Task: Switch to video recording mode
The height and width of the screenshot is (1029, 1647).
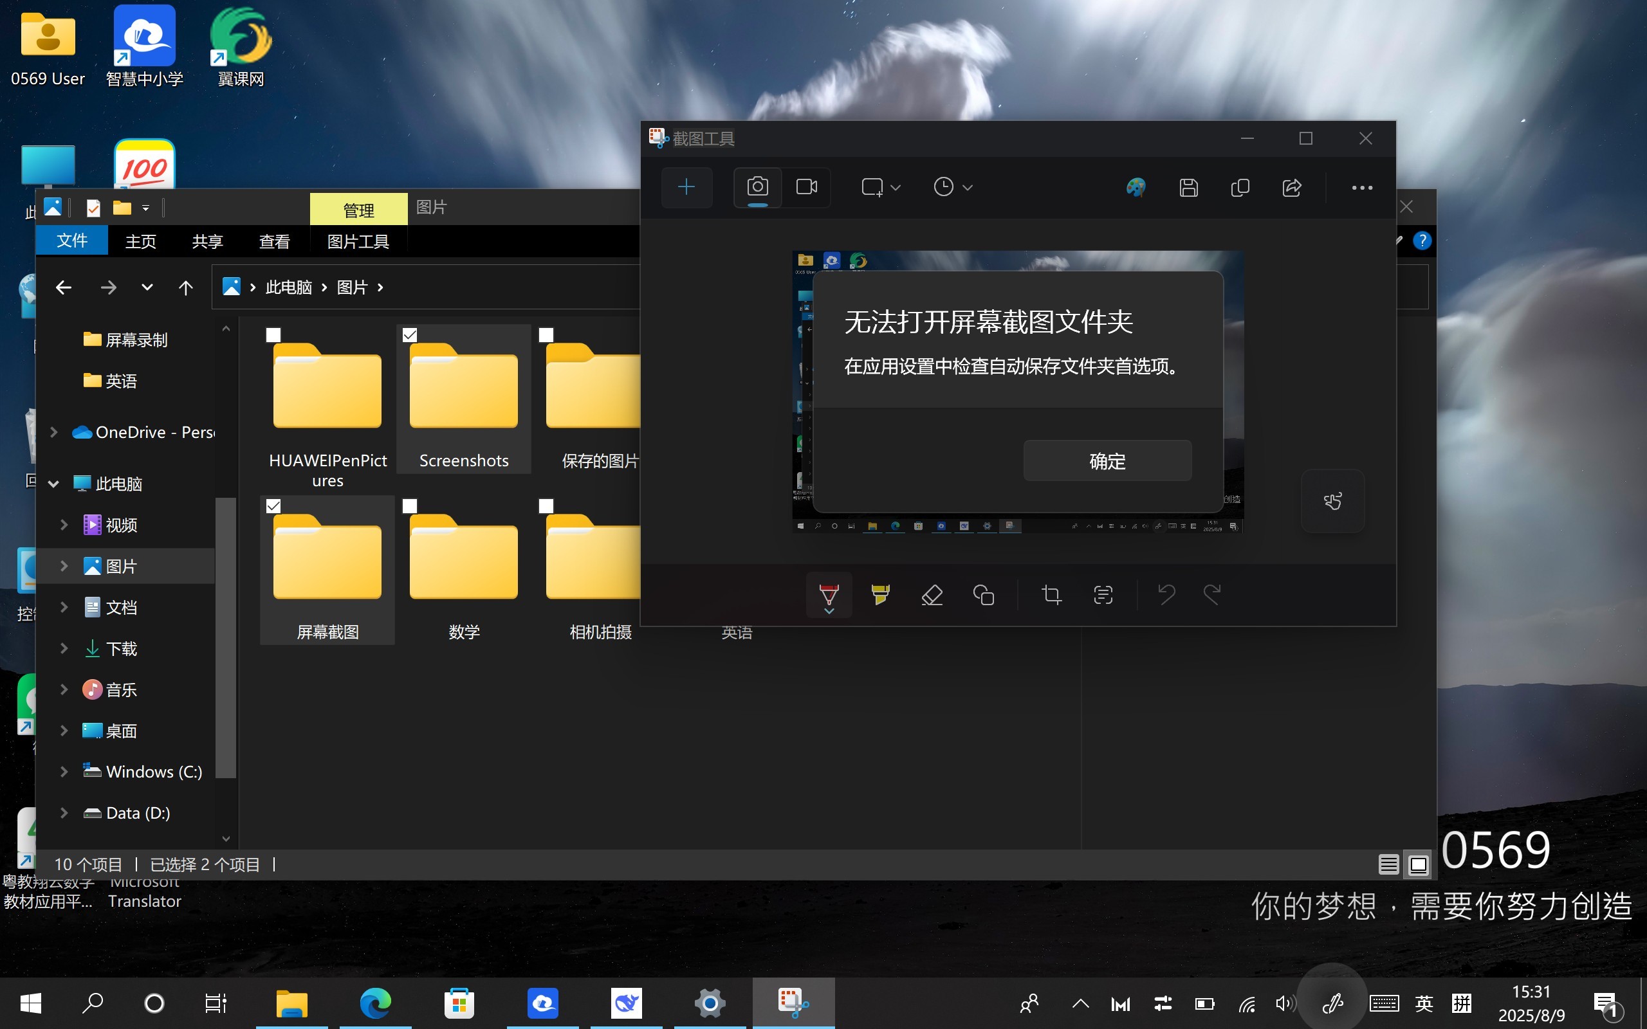Action: (x=807, y=187)
